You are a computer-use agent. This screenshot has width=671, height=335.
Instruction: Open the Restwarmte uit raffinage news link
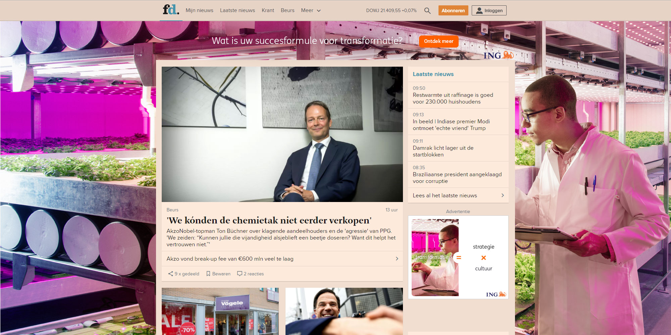(453, 98)
